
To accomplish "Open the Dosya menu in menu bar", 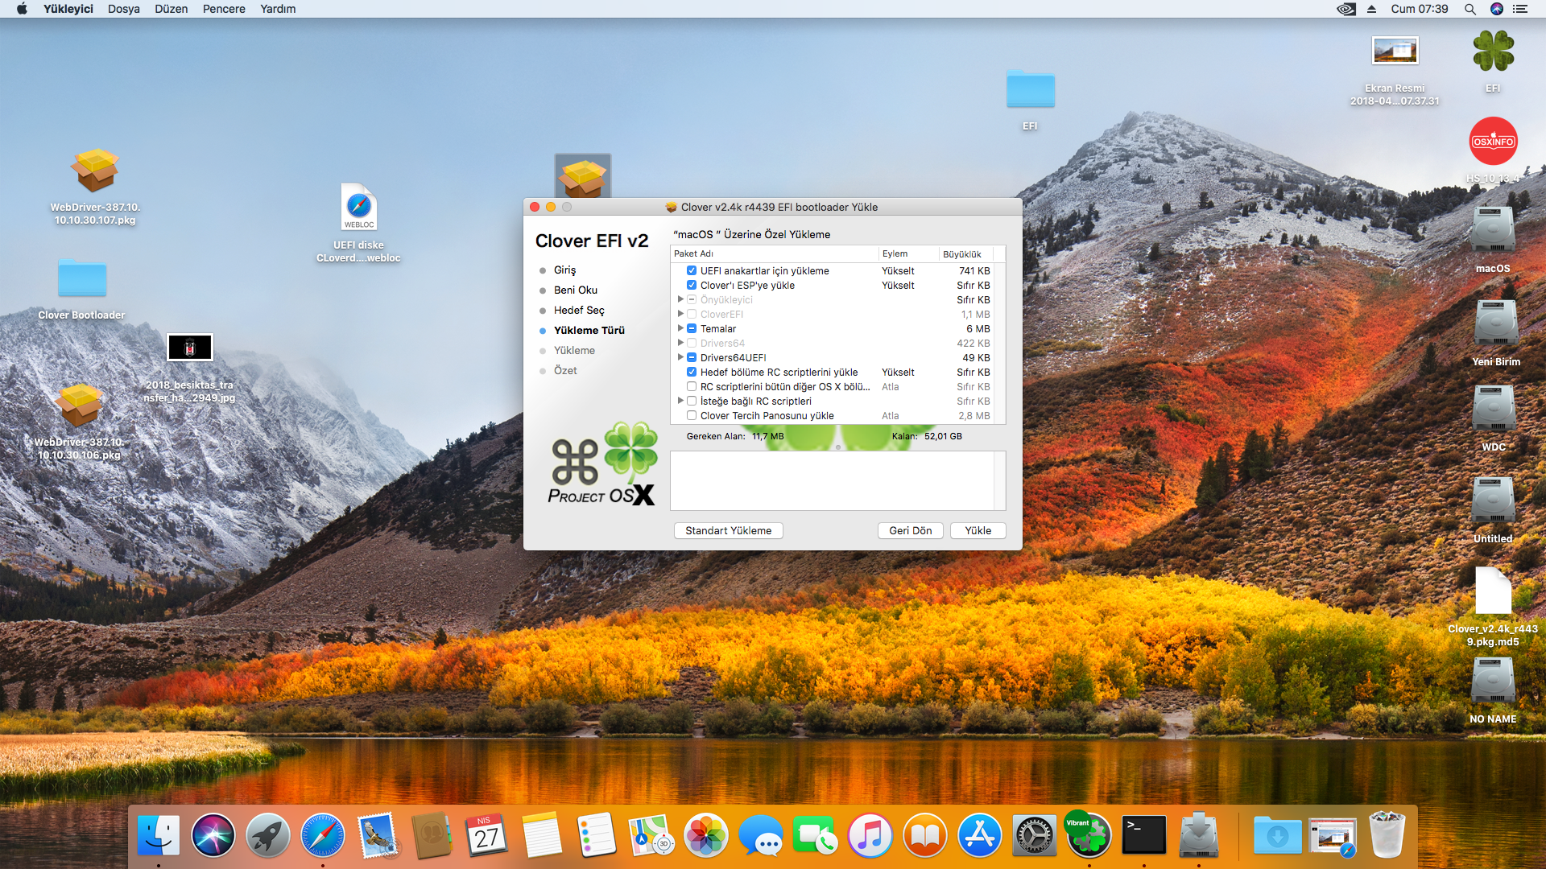I will 123,9.
